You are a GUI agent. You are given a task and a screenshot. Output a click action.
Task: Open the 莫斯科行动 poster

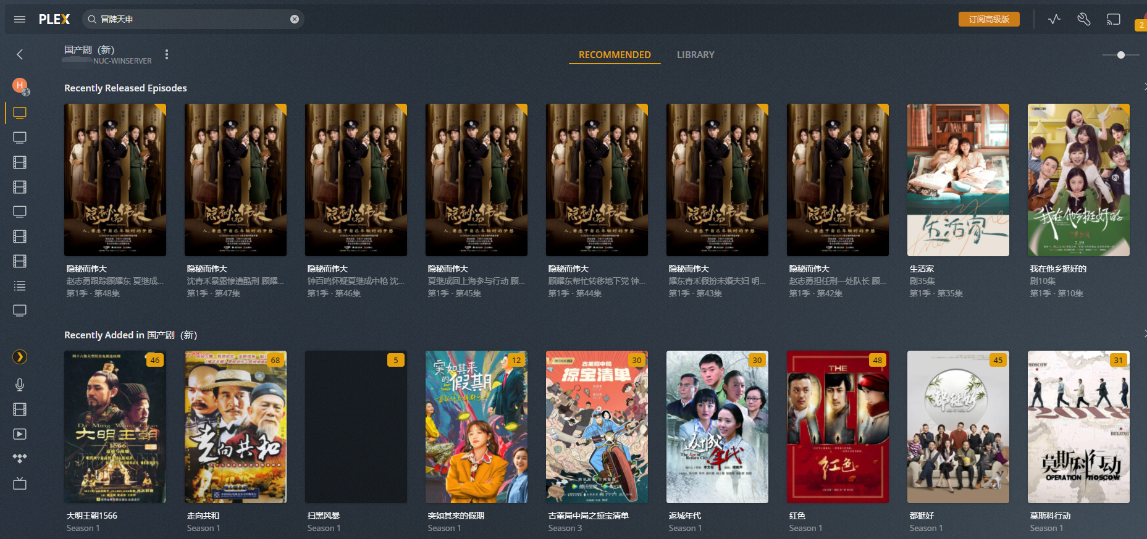pyautogui.click(x=1078, y=427)
